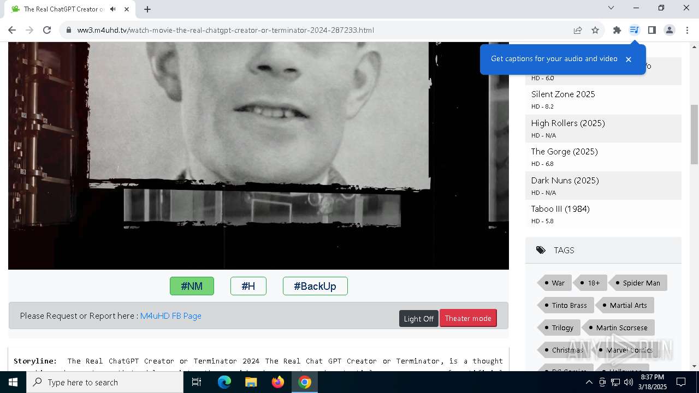
Task: Click the Storyline description text
Action: [258, 364]
